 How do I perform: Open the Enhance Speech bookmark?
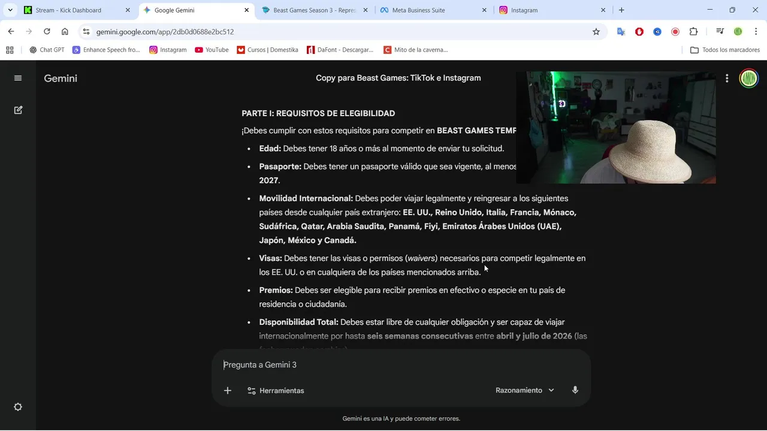click(x=106, y=50)
